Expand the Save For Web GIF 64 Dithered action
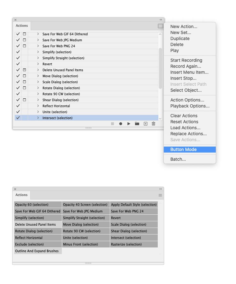Screen dimensions: 236x284 [38, 34]
